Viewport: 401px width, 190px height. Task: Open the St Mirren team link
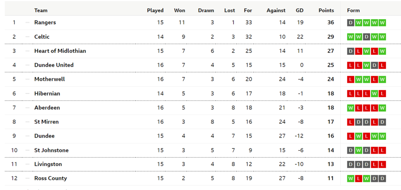(x=47, y=122)
